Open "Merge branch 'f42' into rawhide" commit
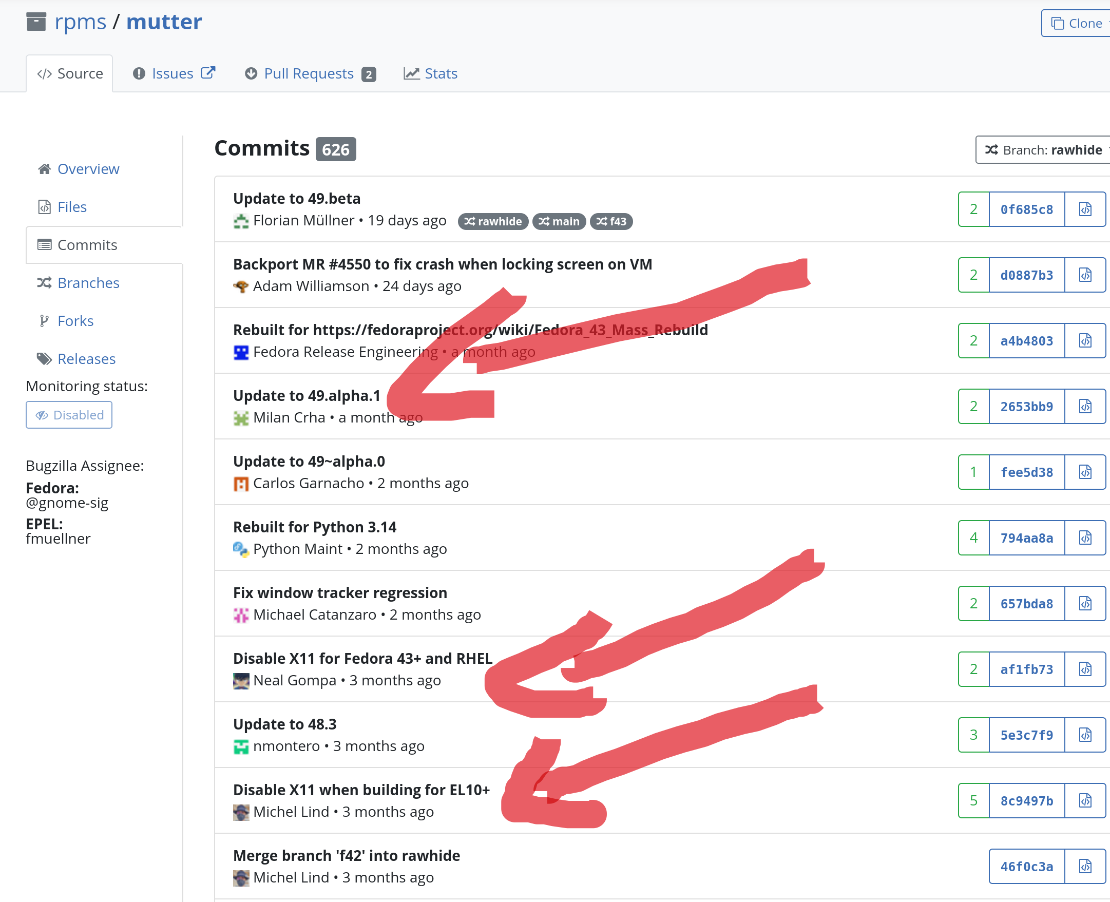The height and width of the screenshot is (902, 1110). pyautogui.click(x=347, y=856)
